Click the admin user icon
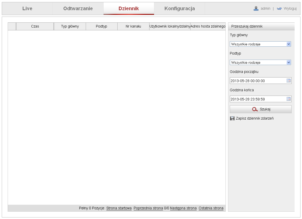Viewport: 302px width, 219px height. (256, 8)
